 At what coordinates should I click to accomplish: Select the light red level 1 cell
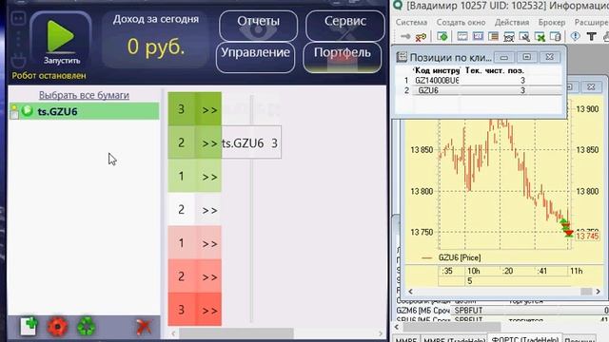point(182,243)
